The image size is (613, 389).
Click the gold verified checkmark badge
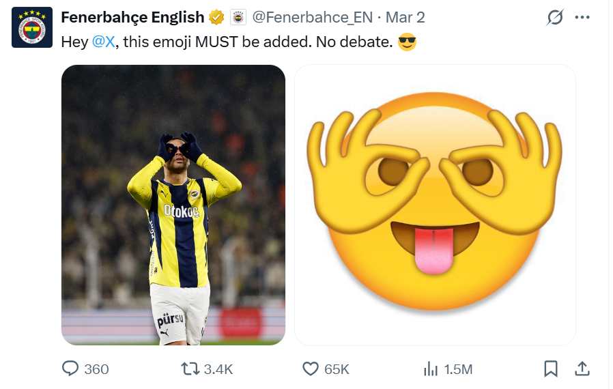216,17
